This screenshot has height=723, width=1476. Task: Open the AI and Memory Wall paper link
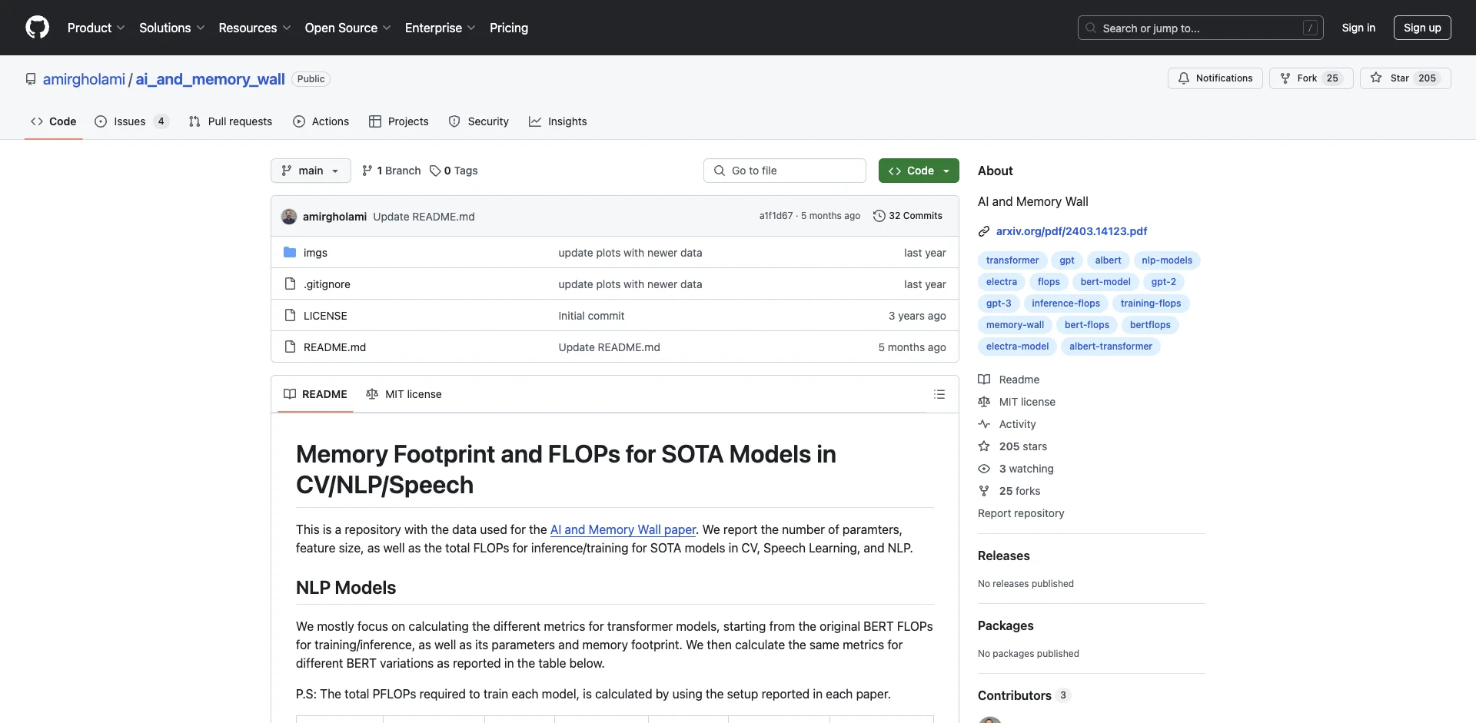[x=623, y=529]
